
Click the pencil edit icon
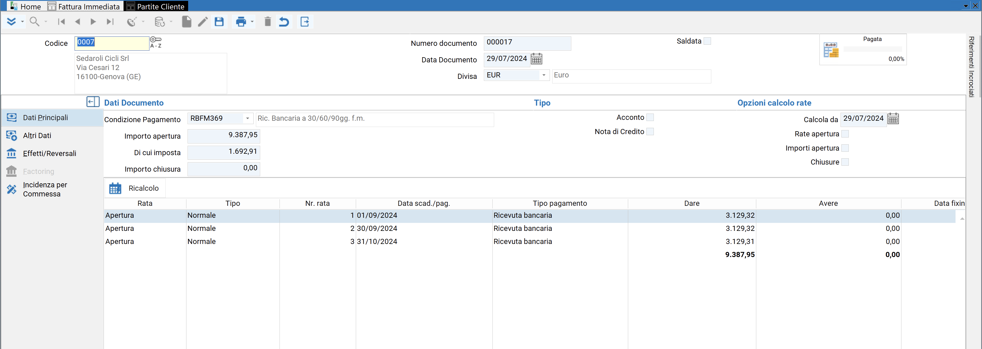[203, 22]
